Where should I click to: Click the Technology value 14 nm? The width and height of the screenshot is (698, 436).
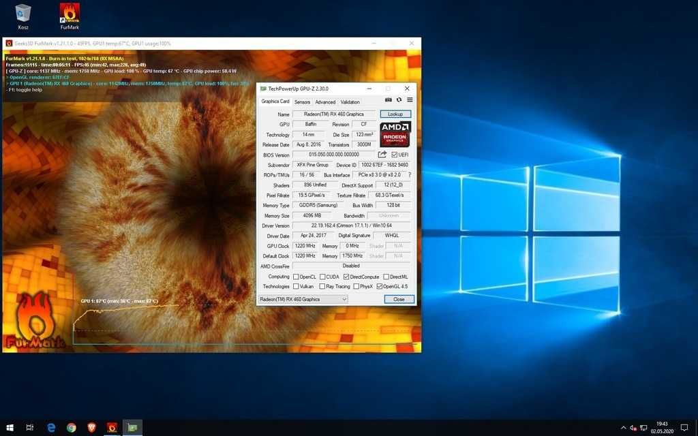click(x=308, y=135)
